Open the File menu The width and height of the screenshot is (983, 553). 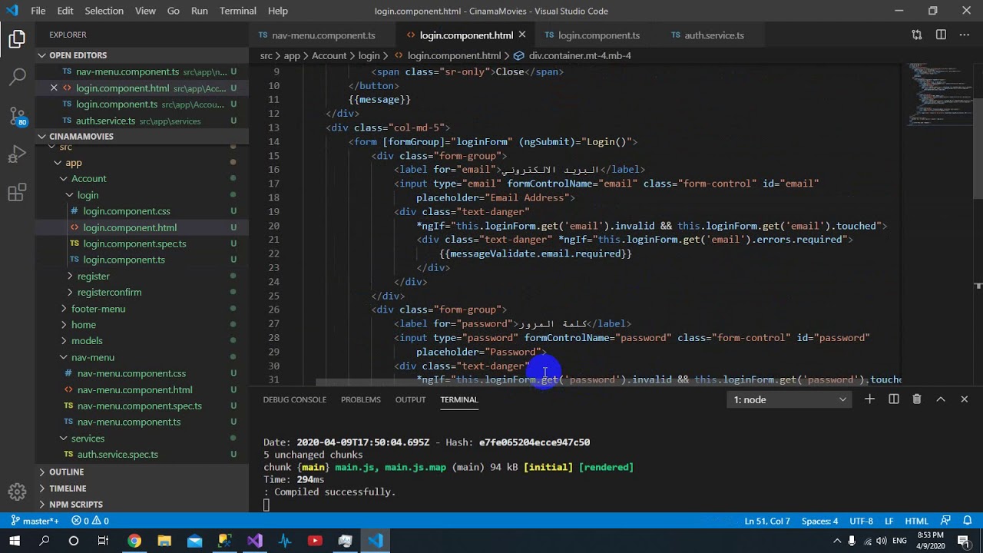(x=38, y=11)
